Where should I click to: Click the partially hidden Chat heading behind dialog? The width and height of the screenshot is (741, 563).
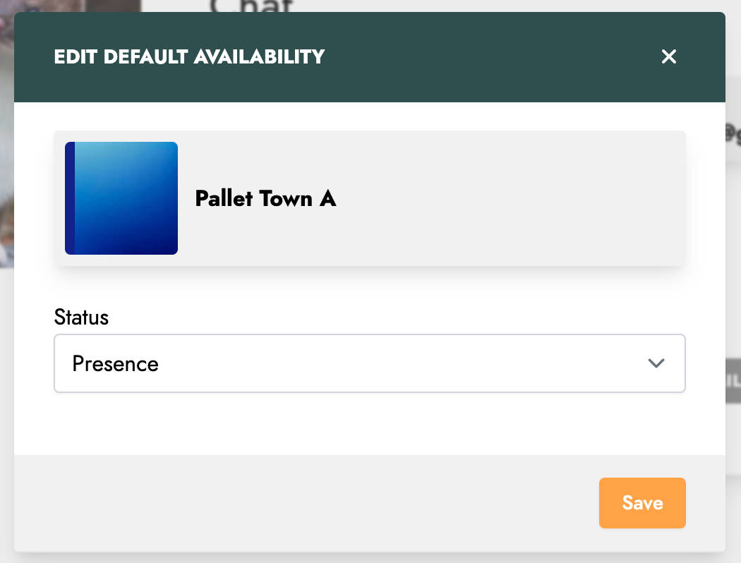[251, 6]
